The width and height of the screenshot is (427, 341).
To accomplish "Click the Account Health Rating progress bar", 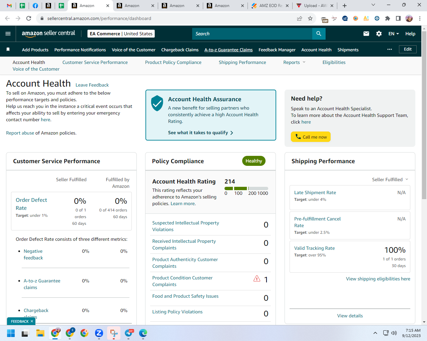I will 246,188.
